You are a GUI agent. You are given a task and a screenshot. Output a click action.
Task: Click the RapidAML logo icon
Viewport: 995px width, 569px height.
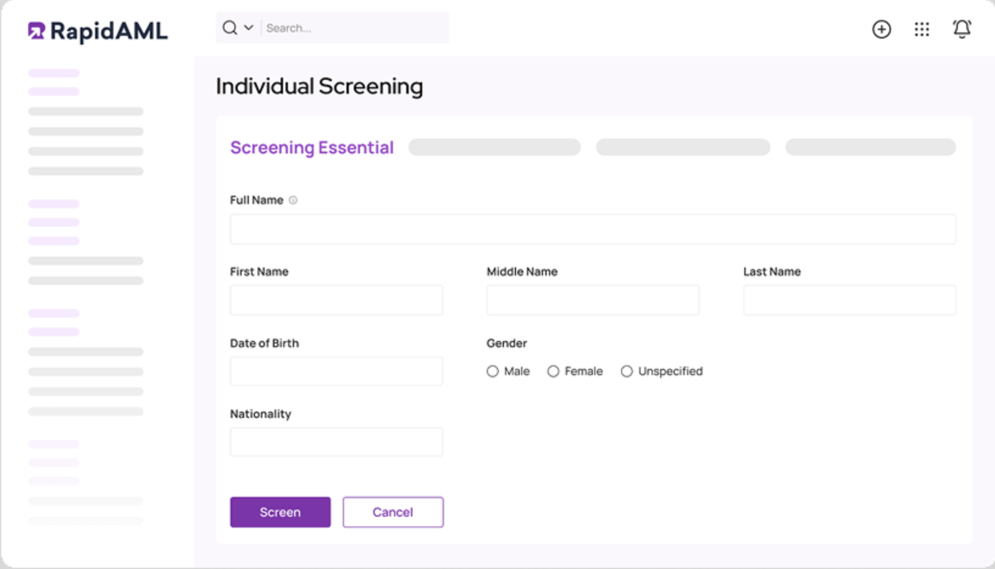tap(37, 30)
